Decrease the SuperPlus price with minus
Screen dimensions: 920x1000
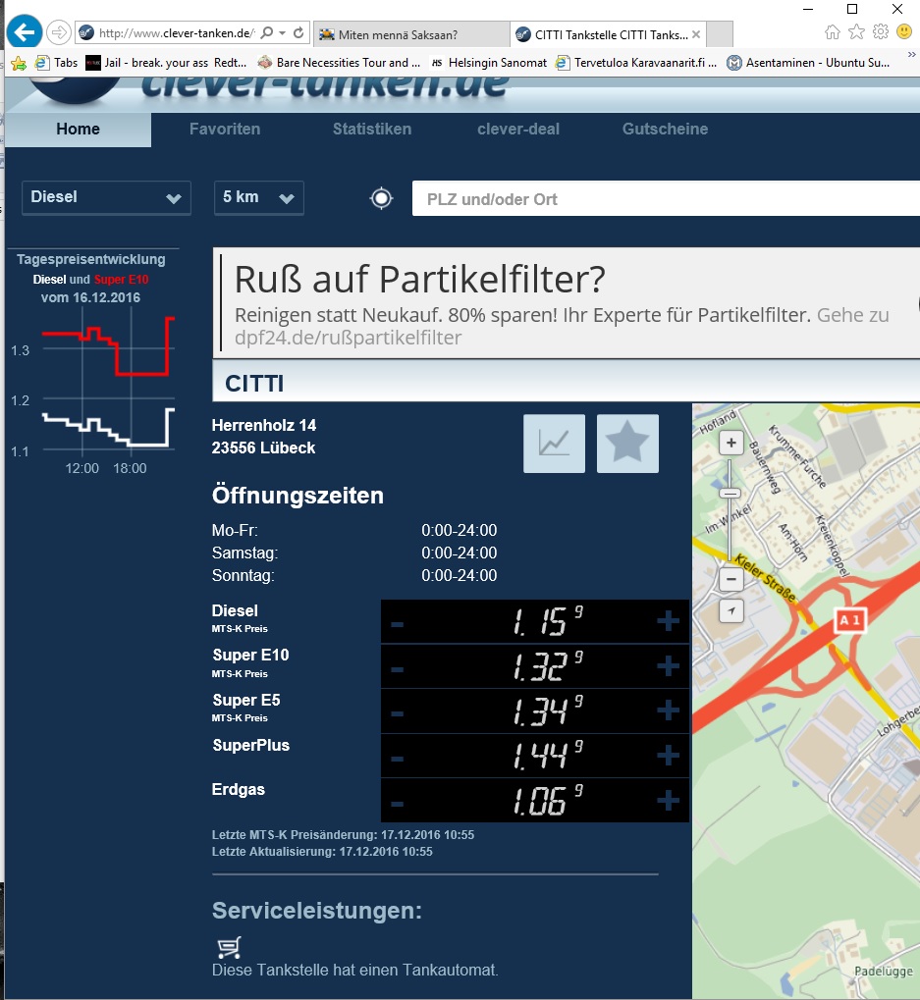point(397,759)
